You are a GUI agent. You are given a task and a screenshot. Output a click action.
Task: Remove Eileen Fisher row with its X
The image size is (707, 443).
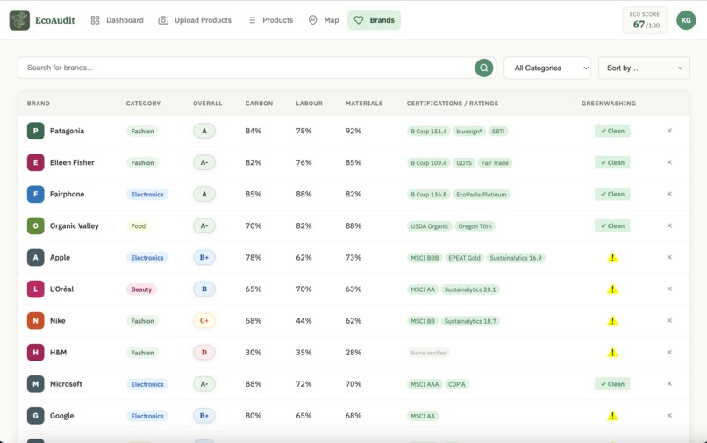click(x=669, y=162)
